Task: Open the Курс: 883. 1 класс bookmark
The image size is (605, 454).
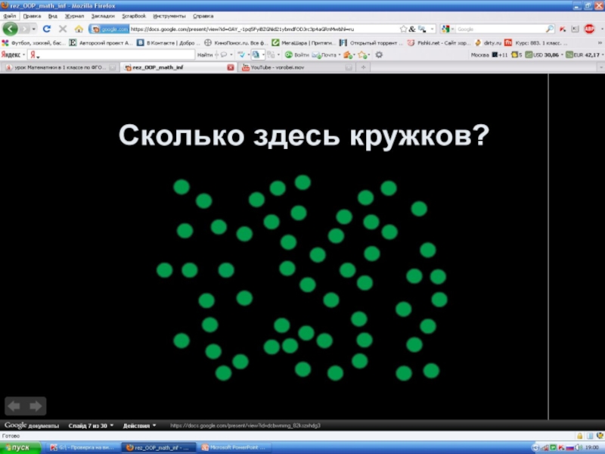Action: tap(535, 43)
